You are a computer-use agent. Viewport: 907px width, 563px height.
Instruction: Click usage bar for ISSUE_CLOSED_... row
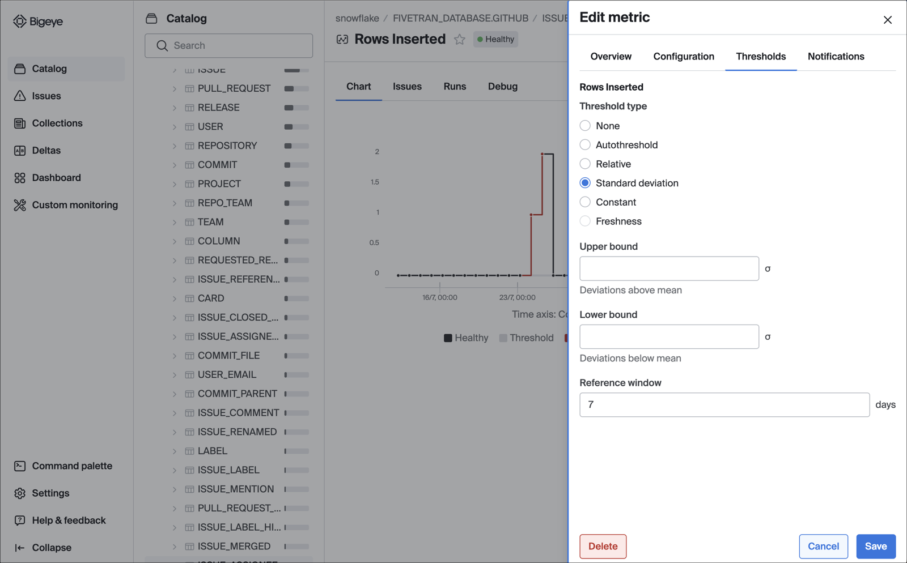point(296,318)
